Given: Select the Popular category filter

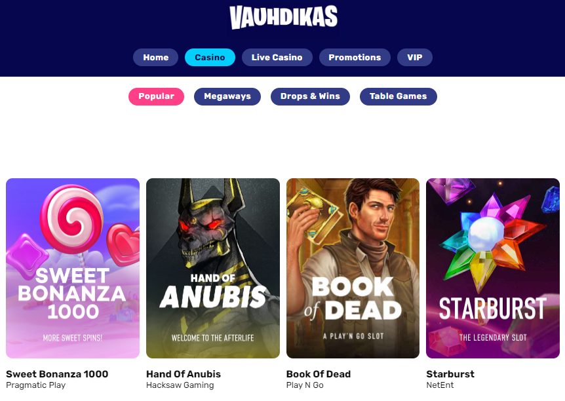Looking at the screenshot, I should click(x=157, y=96).
